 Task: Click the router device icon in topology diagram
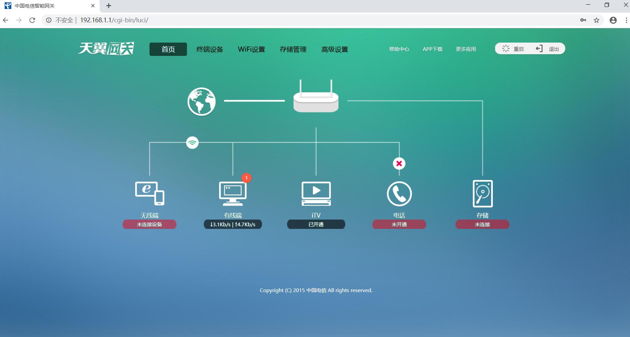point(316,98)
